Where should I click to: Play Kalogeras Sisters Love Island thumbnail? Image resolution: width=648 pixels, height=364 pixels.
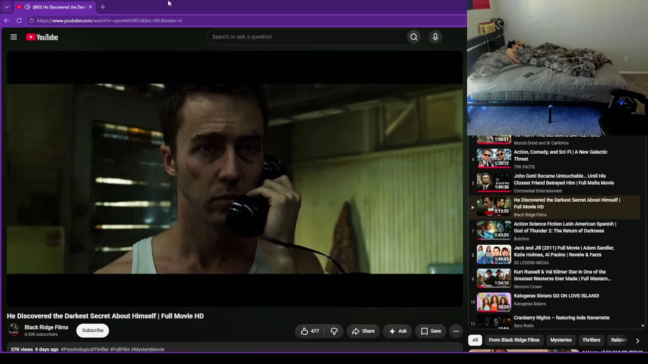click(494, 302)
